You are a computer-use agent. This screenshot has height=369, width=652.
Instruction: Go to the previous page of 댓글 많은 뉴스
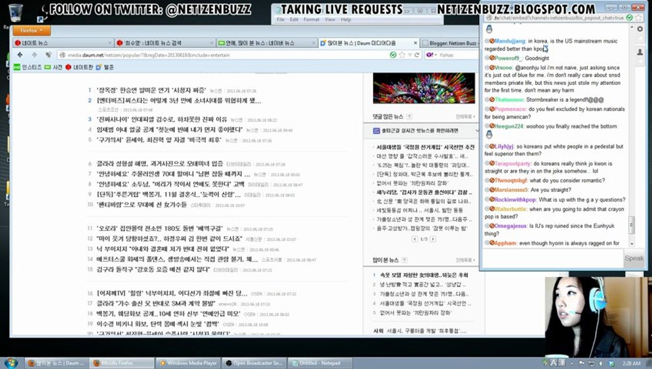tap(414, 239)
